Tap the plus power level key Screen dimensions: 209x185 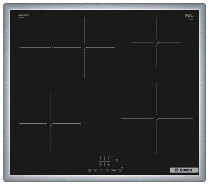click(108, 170)
